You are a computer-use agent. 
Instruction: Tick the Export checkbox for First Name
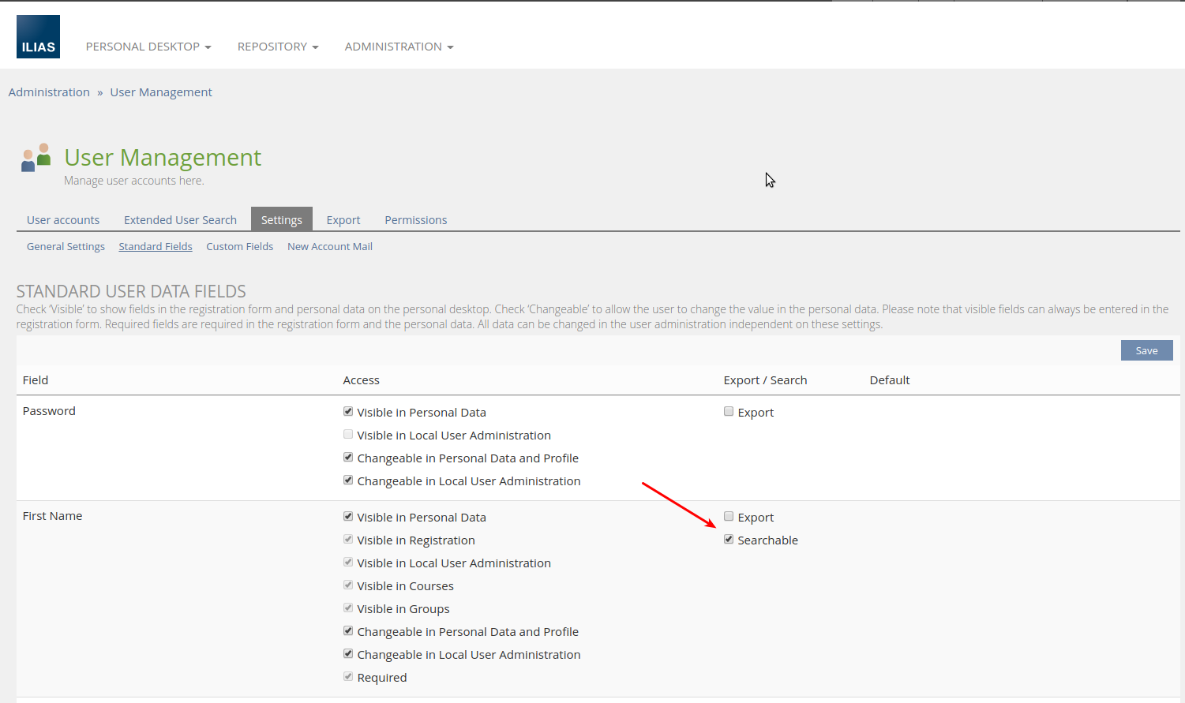(729, 517)
